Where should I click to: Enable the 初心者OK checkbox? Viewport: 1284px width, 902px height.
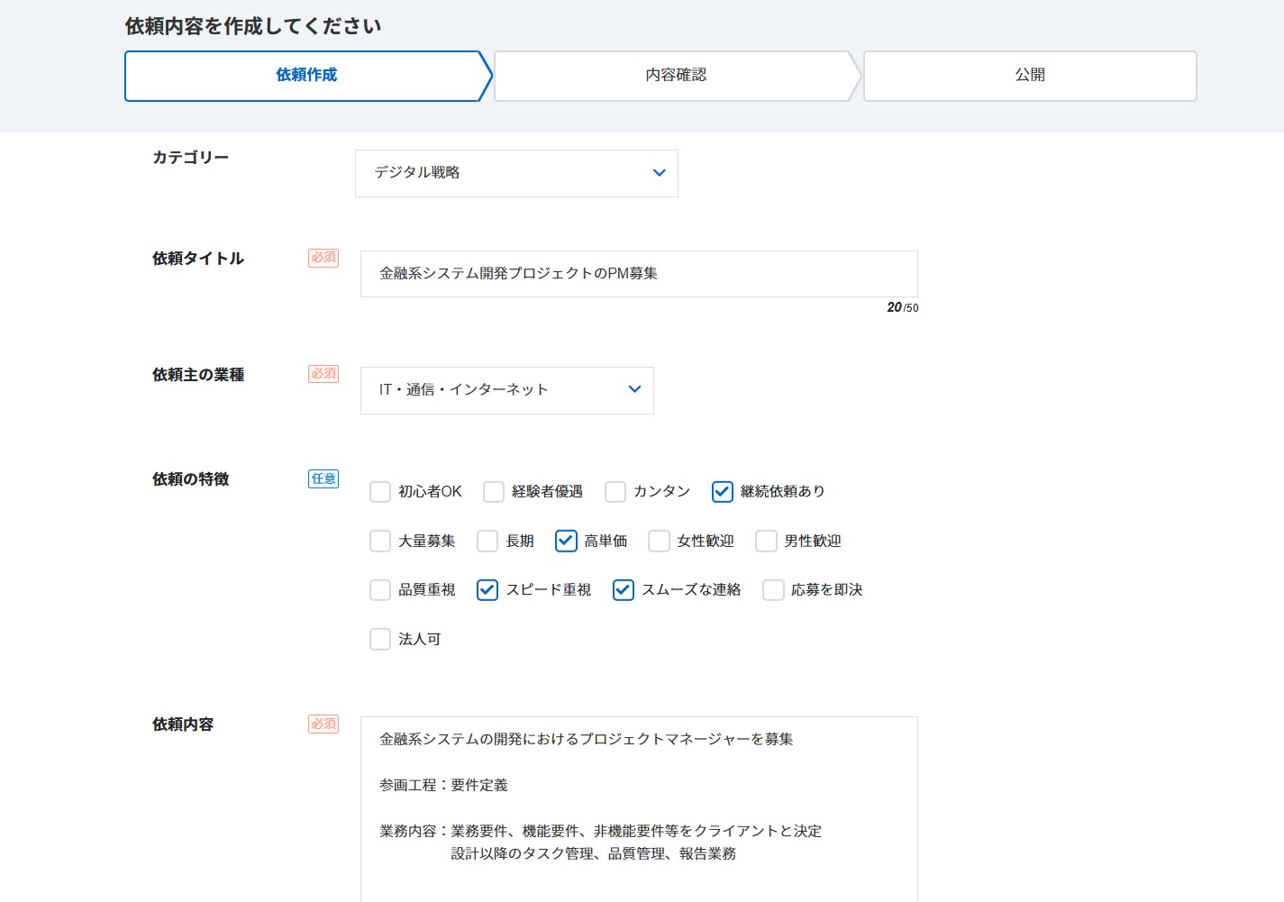point(380,492)
